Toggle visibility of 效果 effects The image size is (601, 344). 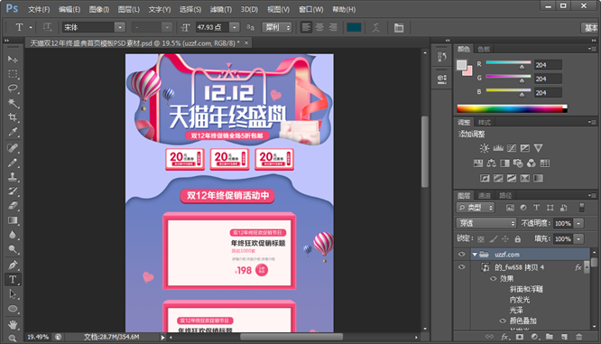point(493,278)
